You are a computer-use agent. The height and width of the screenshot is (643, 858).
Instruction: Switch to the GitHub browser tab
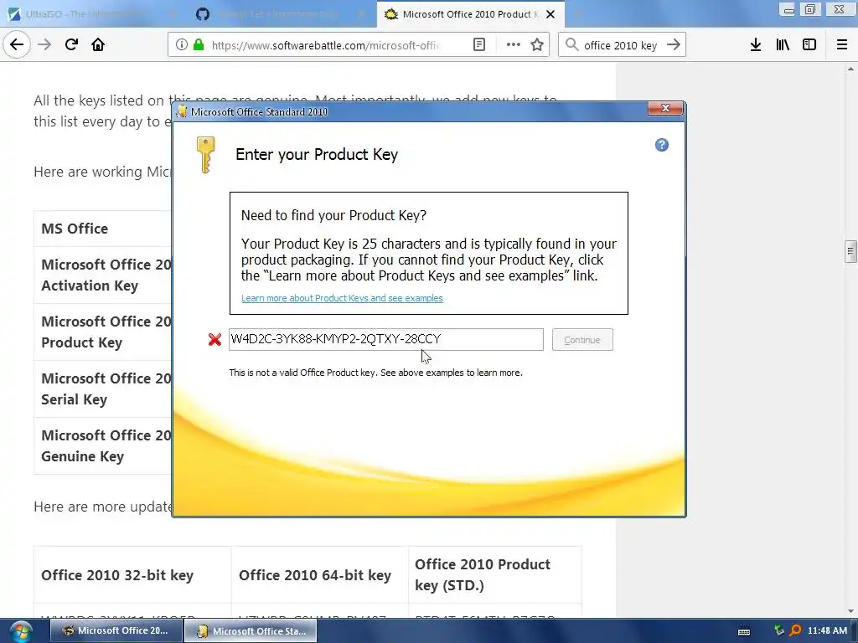tap(281, 14)
